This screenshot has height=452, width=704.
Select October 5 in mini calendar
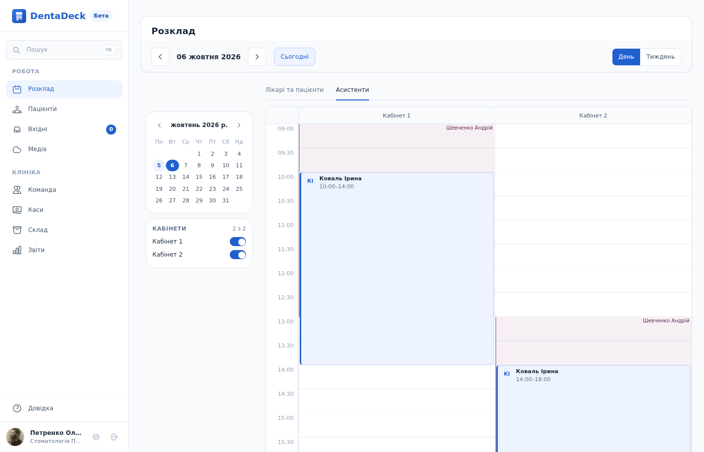[x=159, y=166]
